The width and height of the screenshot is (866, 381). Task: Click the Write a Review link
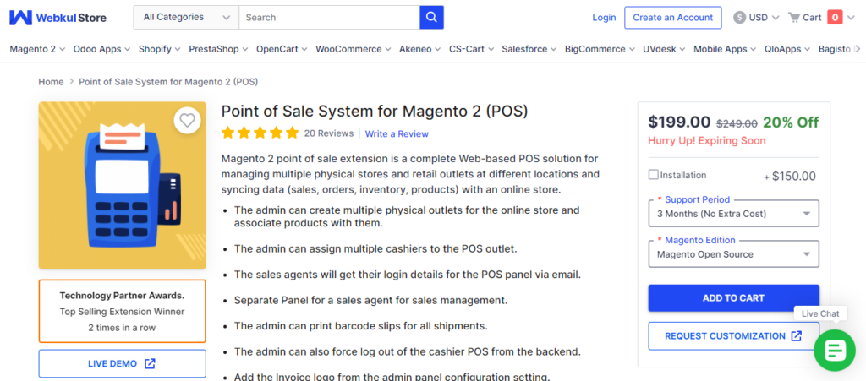397,133
